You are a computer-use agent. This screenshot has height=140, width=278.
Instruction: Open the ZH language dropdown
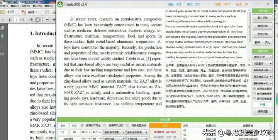[x=97, y=138]
